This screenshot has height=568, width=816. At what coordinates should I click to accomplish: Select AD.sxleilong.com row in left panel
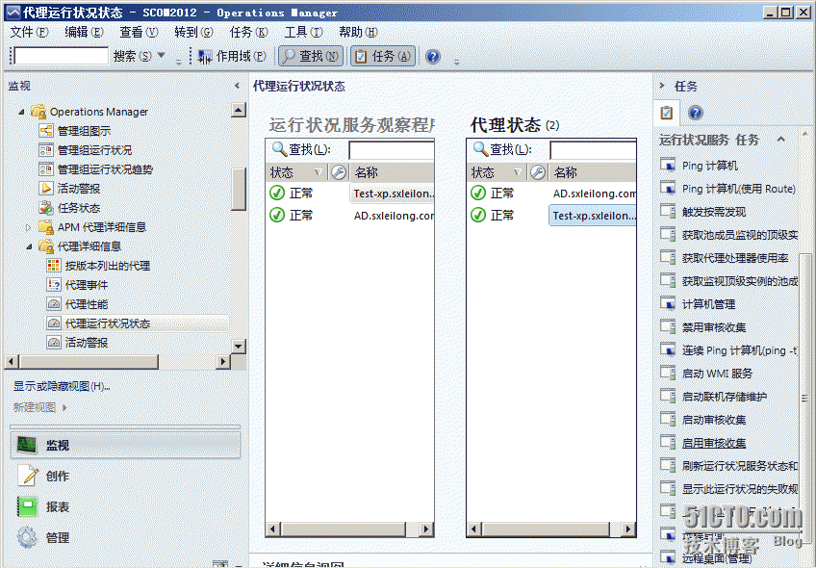pos(349,215)
